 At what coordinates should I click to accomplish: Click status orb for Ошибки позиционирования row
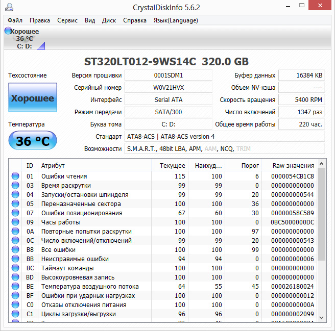[x=15, y=213]
